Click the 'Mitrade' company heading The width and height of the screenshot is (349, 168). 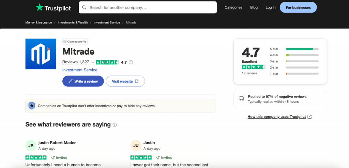point(78,52)
